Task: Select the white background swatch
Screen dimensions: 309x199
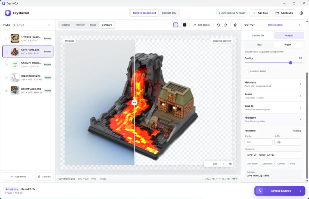Action: (180, 25)
